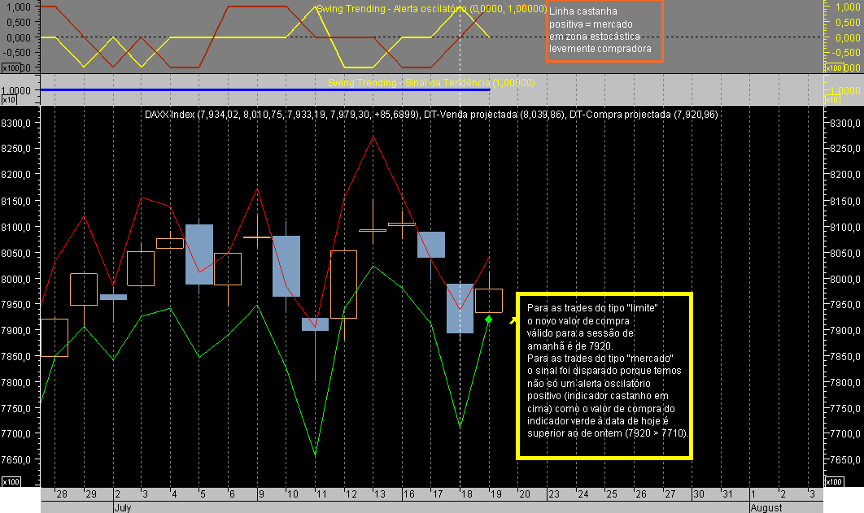Select the orange 'Linha castanha' annotation box

click(604, 33)
